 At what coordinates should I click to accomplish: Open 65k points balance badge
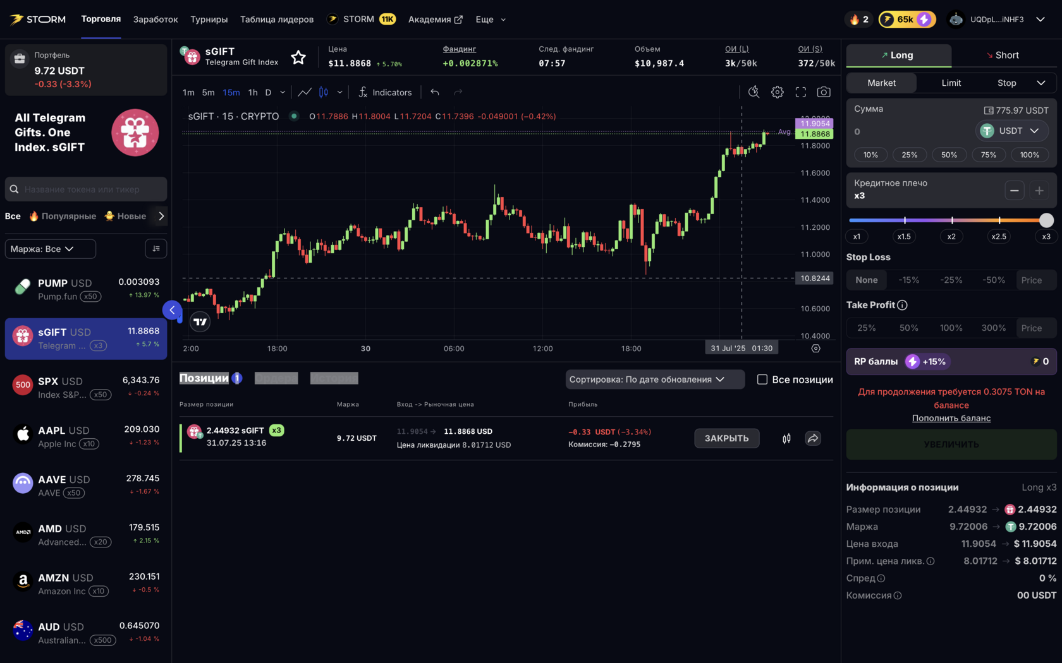907,20
